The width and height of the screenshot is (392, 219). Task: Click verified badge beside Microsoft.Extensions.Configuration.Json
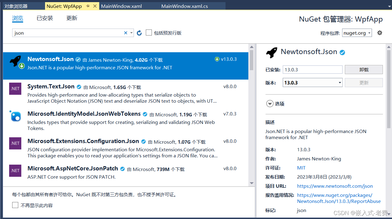[x=144, y=142]
